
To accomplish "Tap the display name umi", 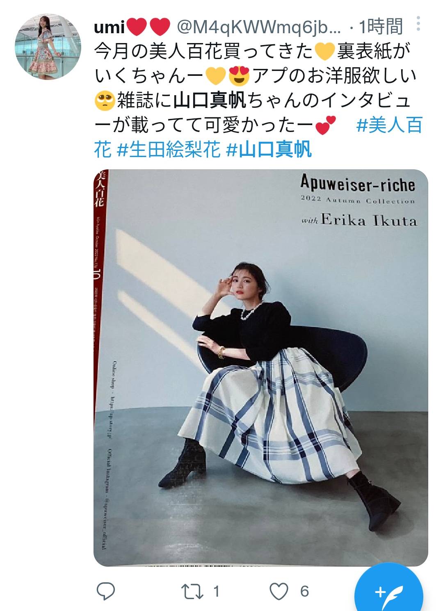I will [x=109, y=27].
